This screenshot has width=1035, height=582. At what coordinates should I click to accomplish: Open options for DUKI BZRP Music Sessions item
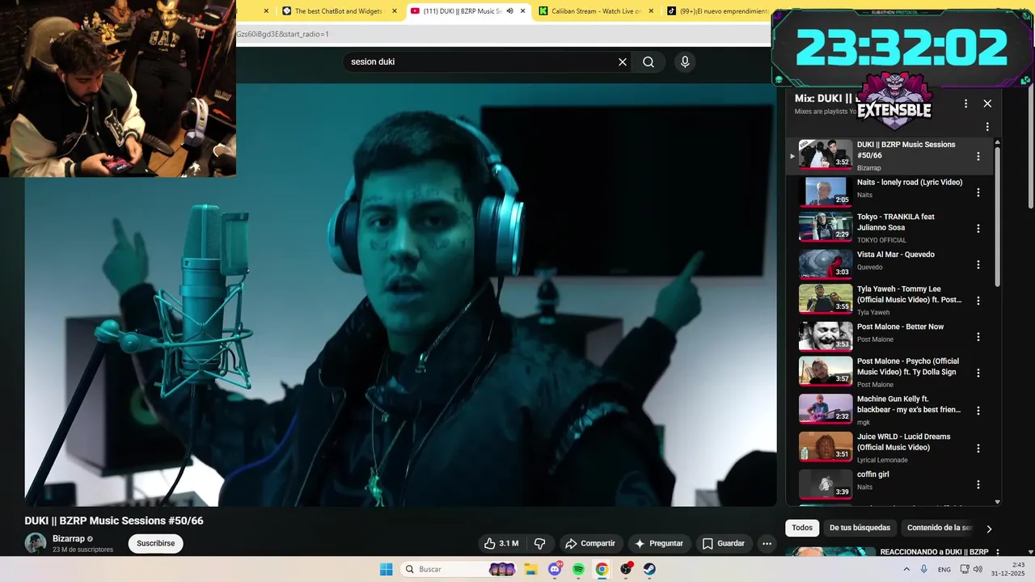point(978,156)
